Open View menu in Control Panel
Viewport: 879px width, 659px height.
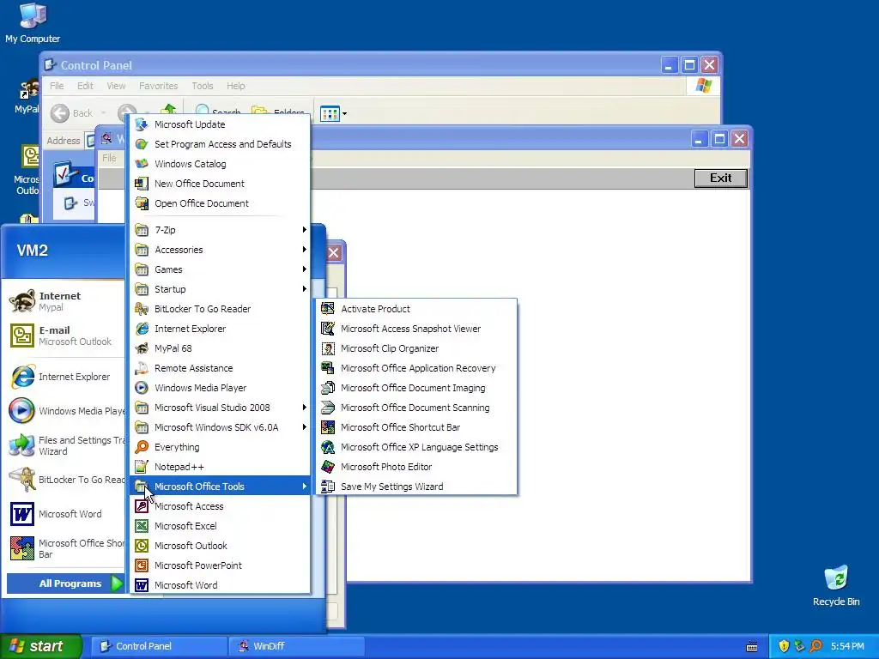tap(116, 86)
